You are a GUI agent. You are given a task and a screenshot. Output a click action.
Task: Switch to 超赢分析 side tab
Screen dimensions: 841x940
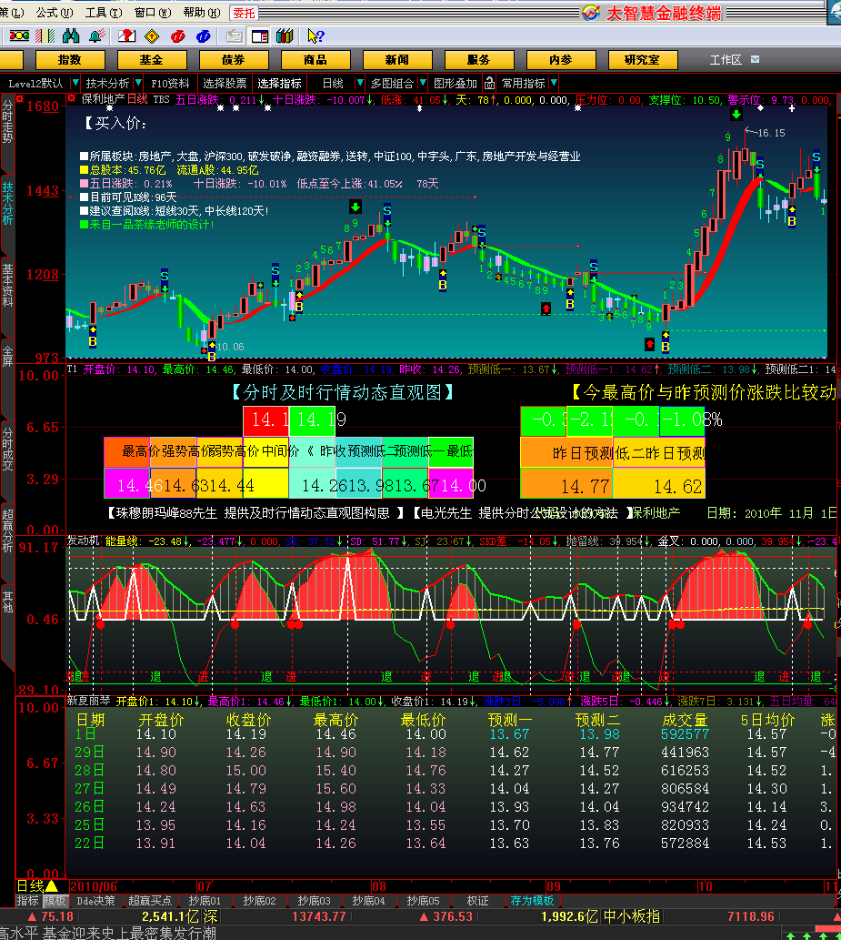pos(7,531)
